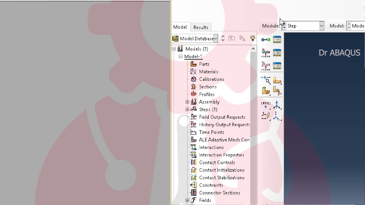Click the tree hierarchy icon beside the light bulb
This screenshot has height=205, width=365.
coord(242,38)
